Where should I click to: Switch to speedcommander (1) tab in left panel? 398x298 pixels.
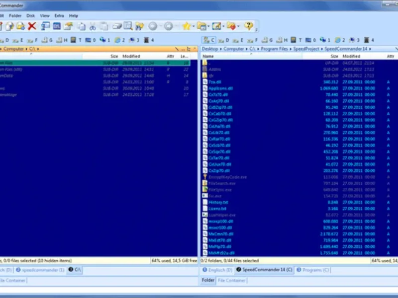pos(40,270)
